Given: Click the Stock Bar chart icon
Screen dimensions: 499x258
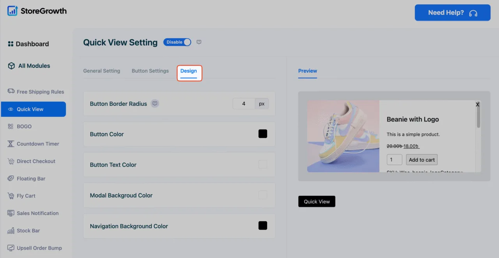Looking at the screenshot, I should (x=11, y=230).
